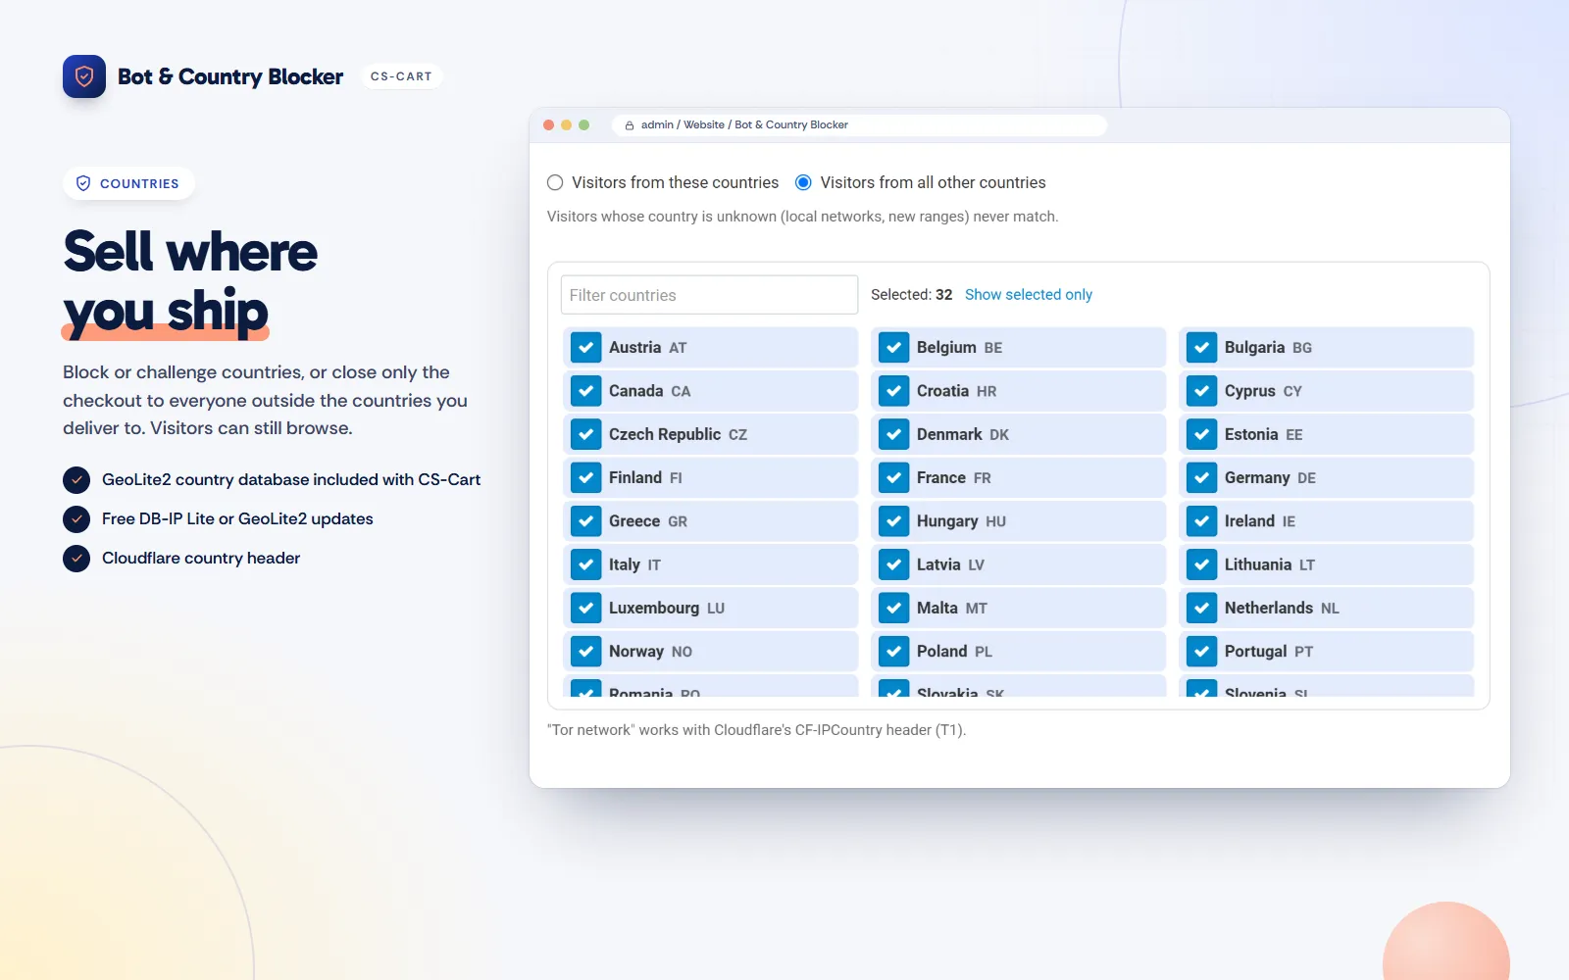
Task: Click the CS-CART badge
Action: (x=401, y=76)
